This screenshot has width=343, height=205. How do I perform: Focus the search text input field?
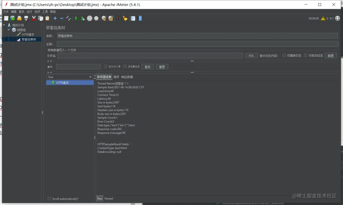click(x=79, y=67)
